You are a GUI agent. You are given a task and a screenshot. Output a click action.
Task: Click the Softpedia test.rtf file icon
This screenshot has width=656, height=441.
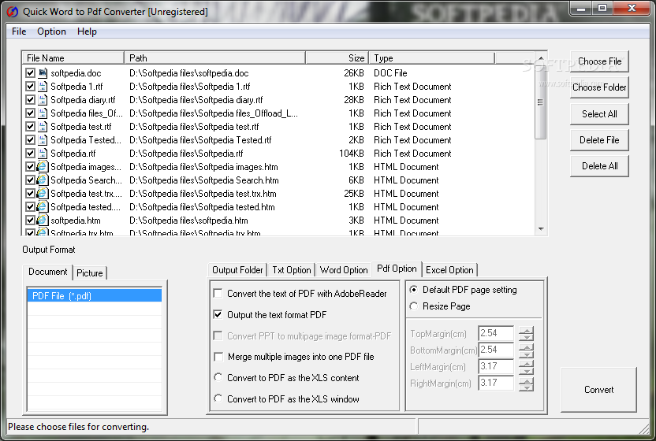tap(43, 127)
